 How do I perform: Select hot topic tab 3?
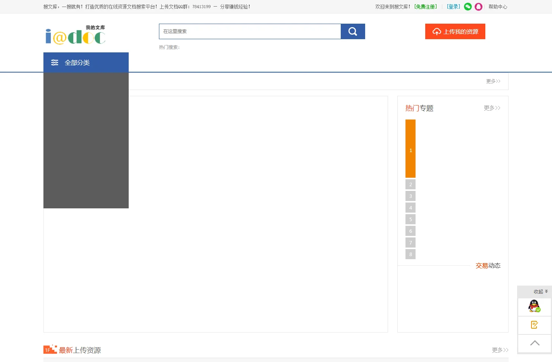[x=411, y=196]
